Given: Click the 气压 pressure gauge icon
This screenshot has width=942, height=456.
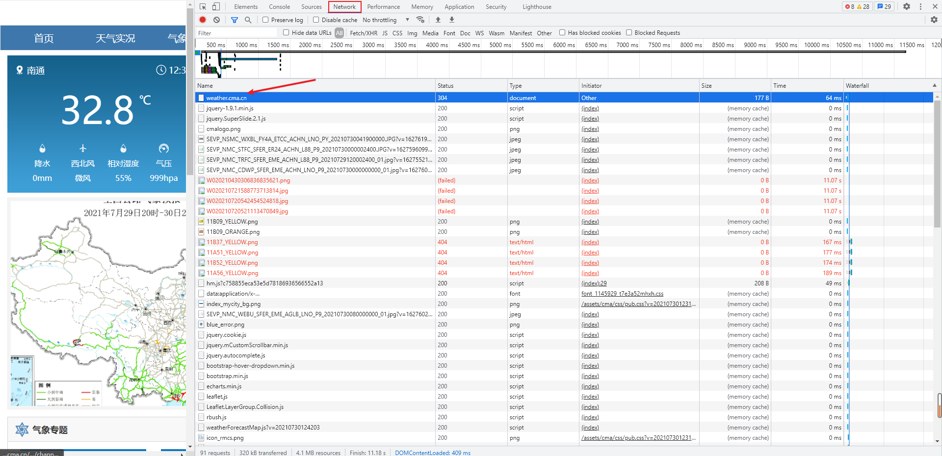Looking at the screenshot, I should [164, 148].
